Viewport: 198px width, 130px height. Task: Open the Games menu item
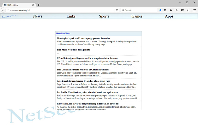click(137, 16)
